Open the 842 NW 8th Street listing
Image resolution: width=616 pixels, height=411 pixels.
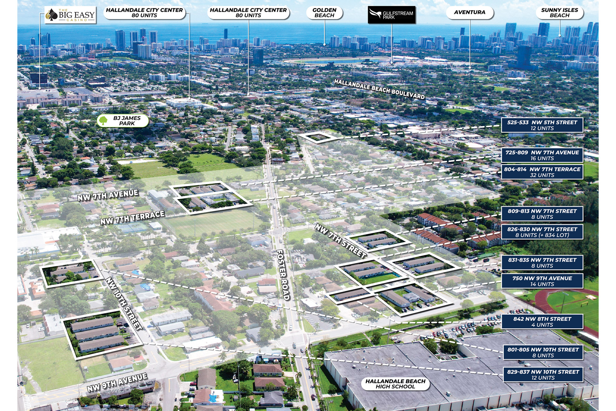[542, 322]
